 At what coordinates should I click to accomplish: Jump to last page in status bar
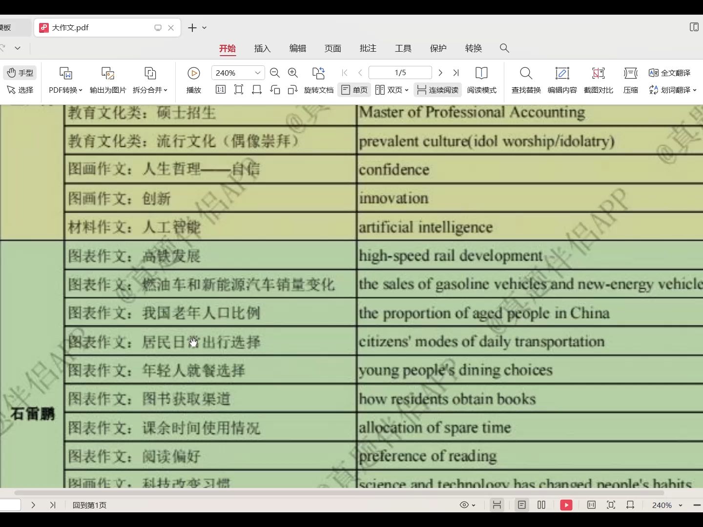53,505
